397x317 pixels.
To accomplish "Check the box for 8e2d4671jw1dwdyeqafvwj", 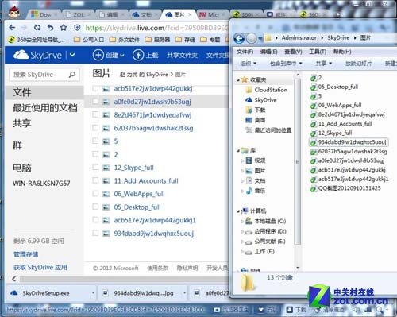I will click(95, 114).
